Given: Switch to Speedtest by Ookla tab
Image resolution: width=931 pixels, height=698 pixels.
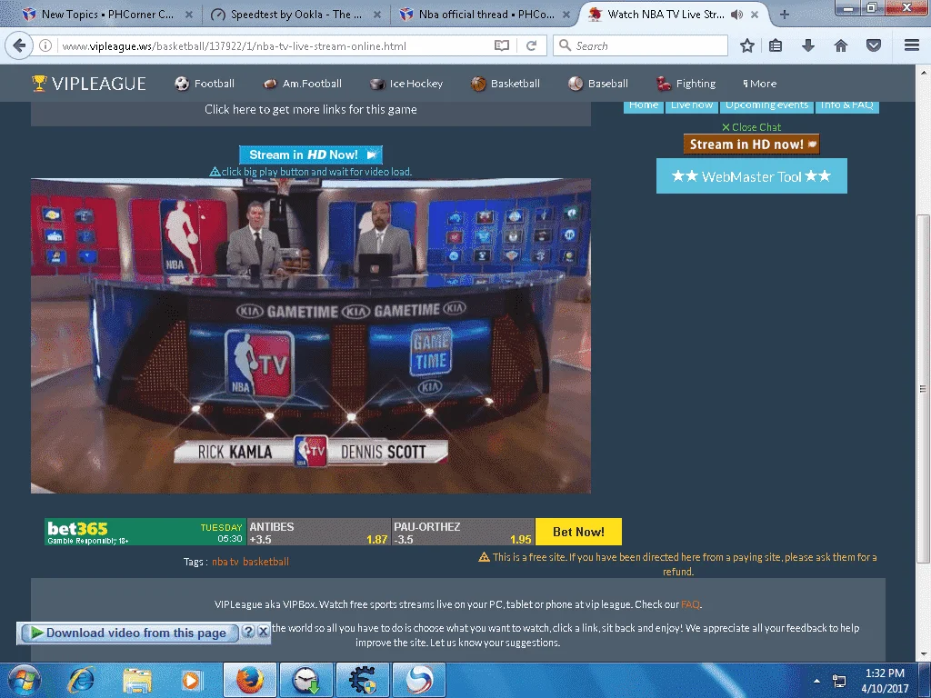Looking at the screenshot, I should (295, 15).
